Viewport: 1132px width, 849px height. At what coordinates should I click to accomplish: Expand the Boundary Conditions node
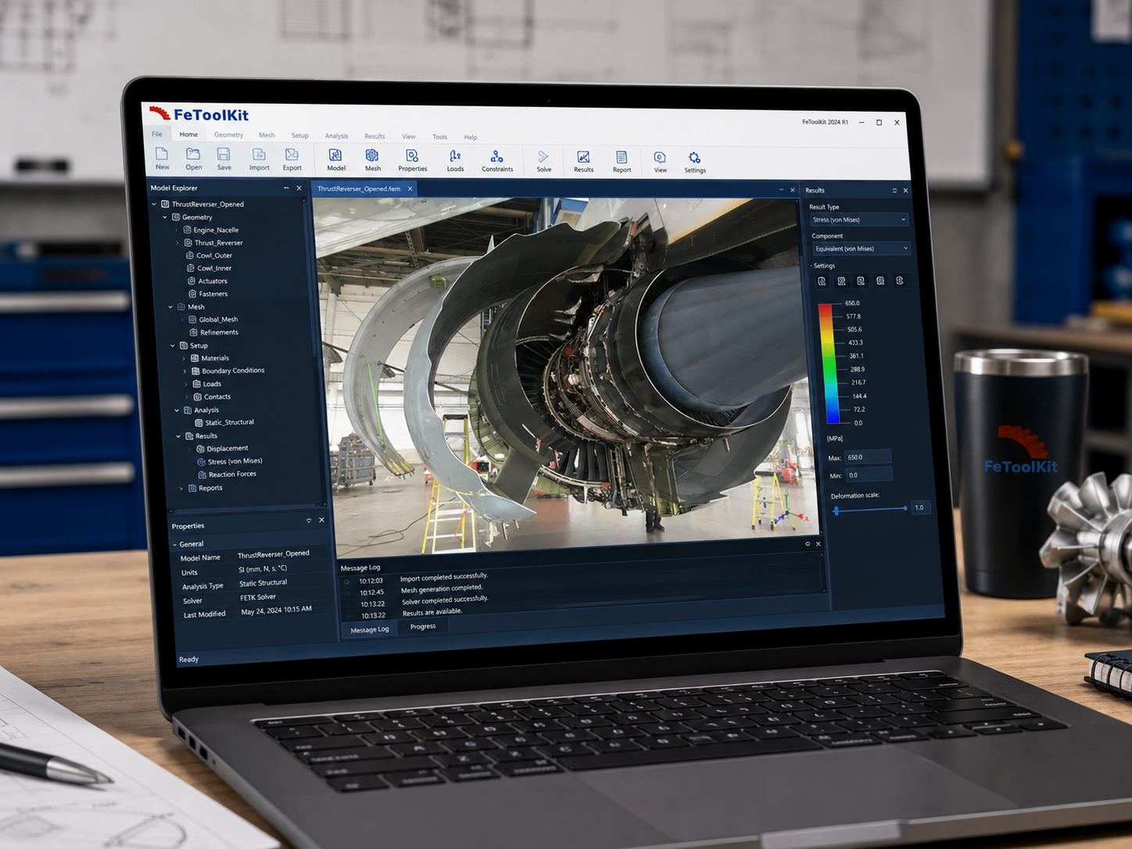(184, 371)
